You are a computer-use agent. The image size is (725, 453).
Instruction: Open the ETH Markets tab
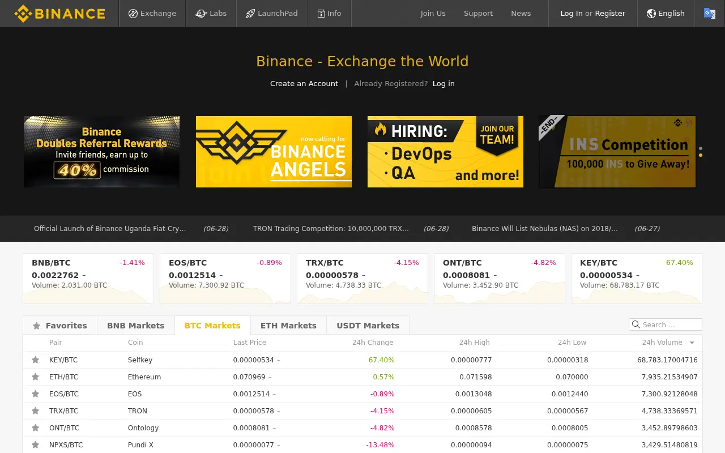288,326
